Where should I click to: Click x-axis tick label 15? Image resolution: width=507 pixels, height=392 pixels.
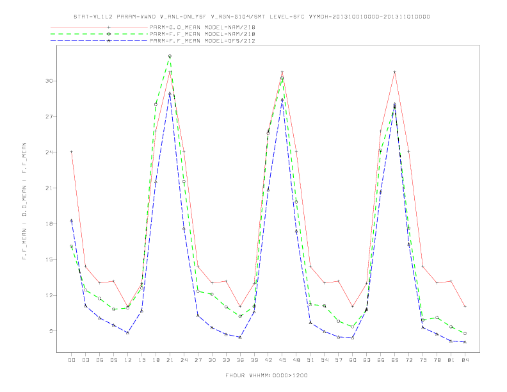pyautogui.click(x=141, y=360)
